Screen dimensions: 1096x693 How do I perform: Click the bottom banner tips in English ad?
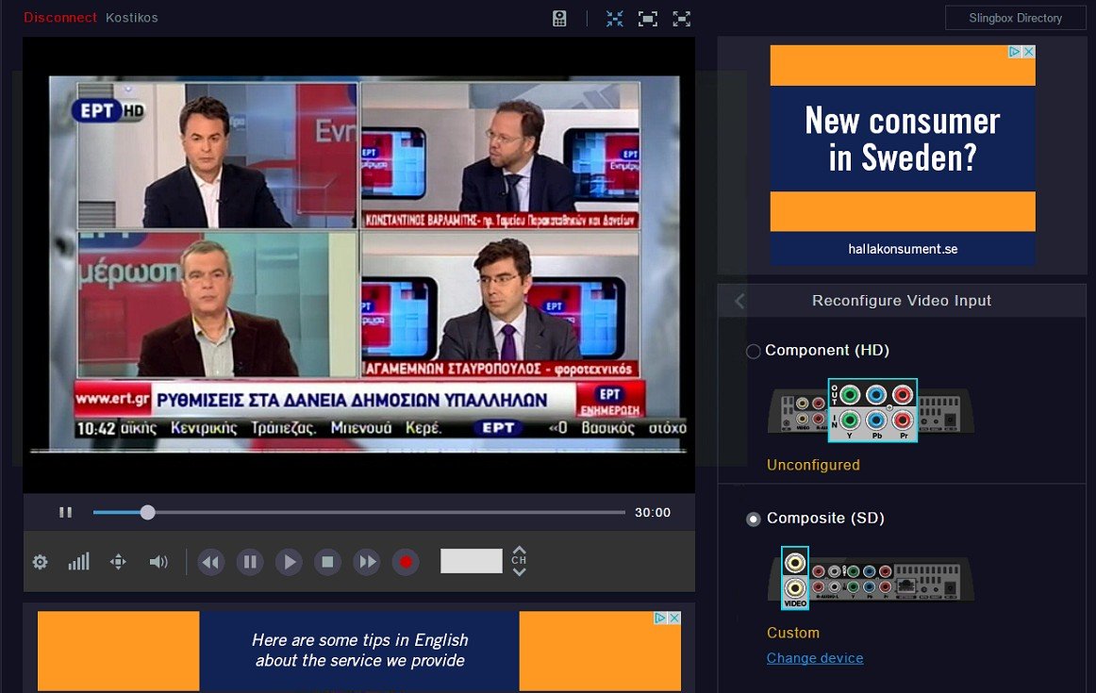coord(359,651)
